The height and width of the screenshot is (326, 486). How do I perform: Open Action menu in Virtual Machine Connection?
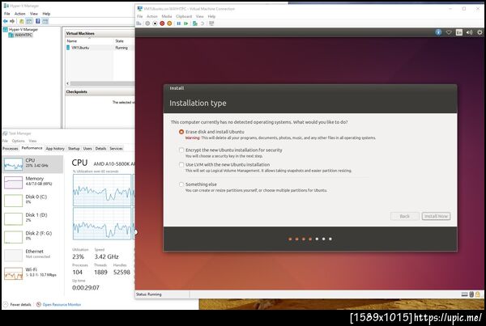pyautogui.click(x=152, y=16)
